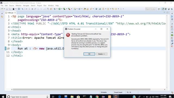Viewport: 174px width, 98px height.
Task: Click the Resume debug toolbar icon
Action: point(27,9)
